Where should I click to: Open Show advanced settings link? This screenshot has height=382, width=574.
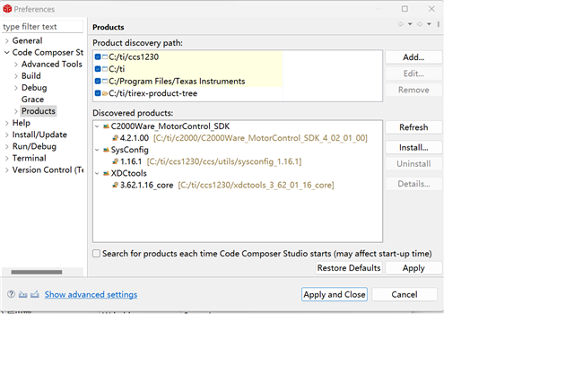tap(91, 294)
